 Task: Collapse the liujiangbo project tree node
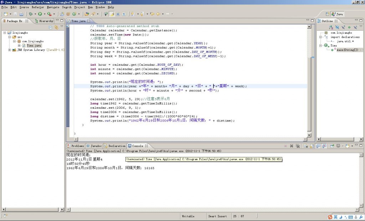tap(4, 33)
